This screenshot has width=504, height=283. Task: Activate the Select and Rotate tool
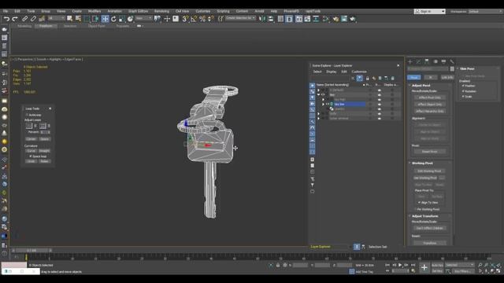click(113, 19)
